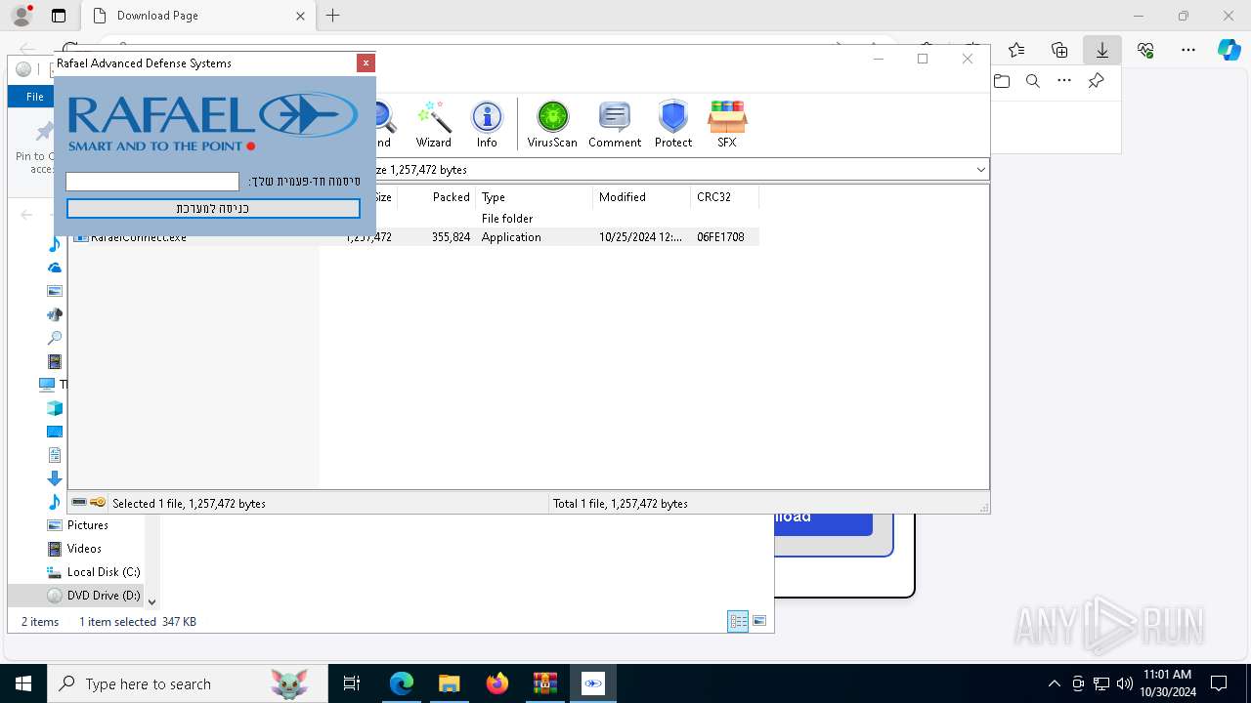Create an SFX self-extracting archive
This screenshot has height=703, width=1251.
click(727, 124)
